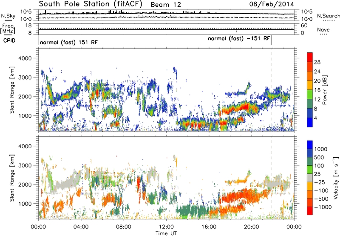Screen dimensions: 340x236
Task: Click the "16" power colorbar label
Action: click(317, 90)
